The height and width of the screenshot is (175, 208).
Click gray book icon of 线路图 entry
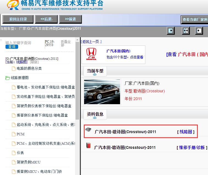tap(88, 129)
